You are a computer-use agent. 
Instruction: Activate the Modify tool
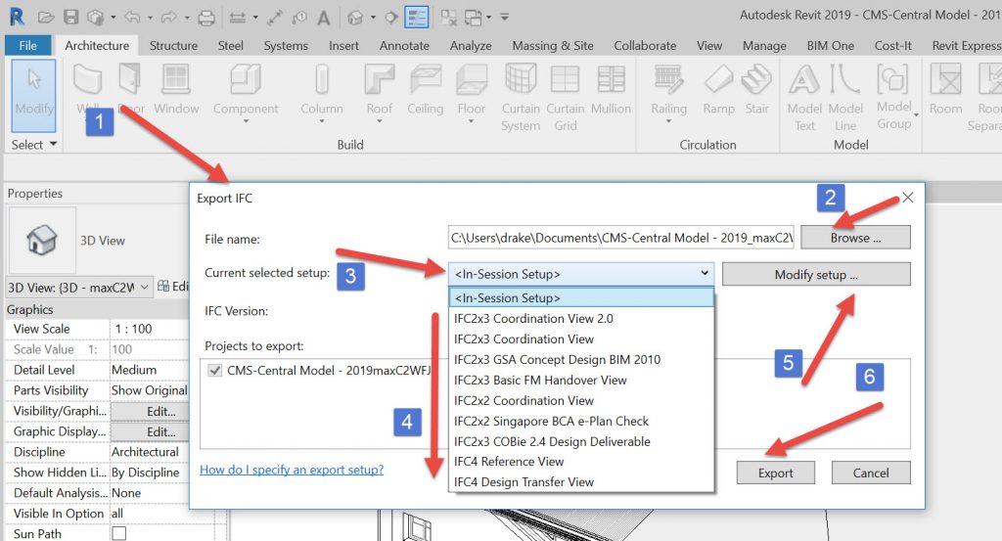34,88
